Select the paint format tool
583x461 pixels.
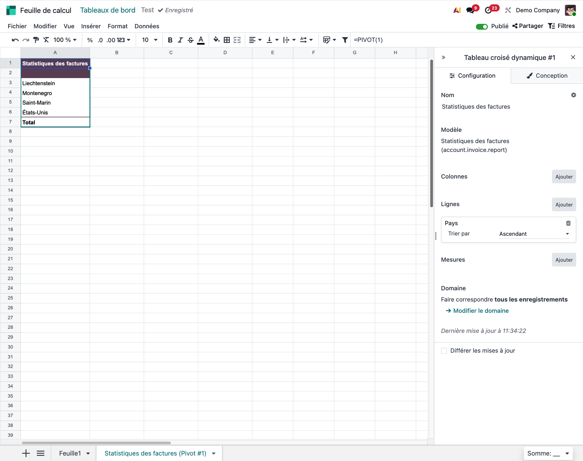point(36,40)
